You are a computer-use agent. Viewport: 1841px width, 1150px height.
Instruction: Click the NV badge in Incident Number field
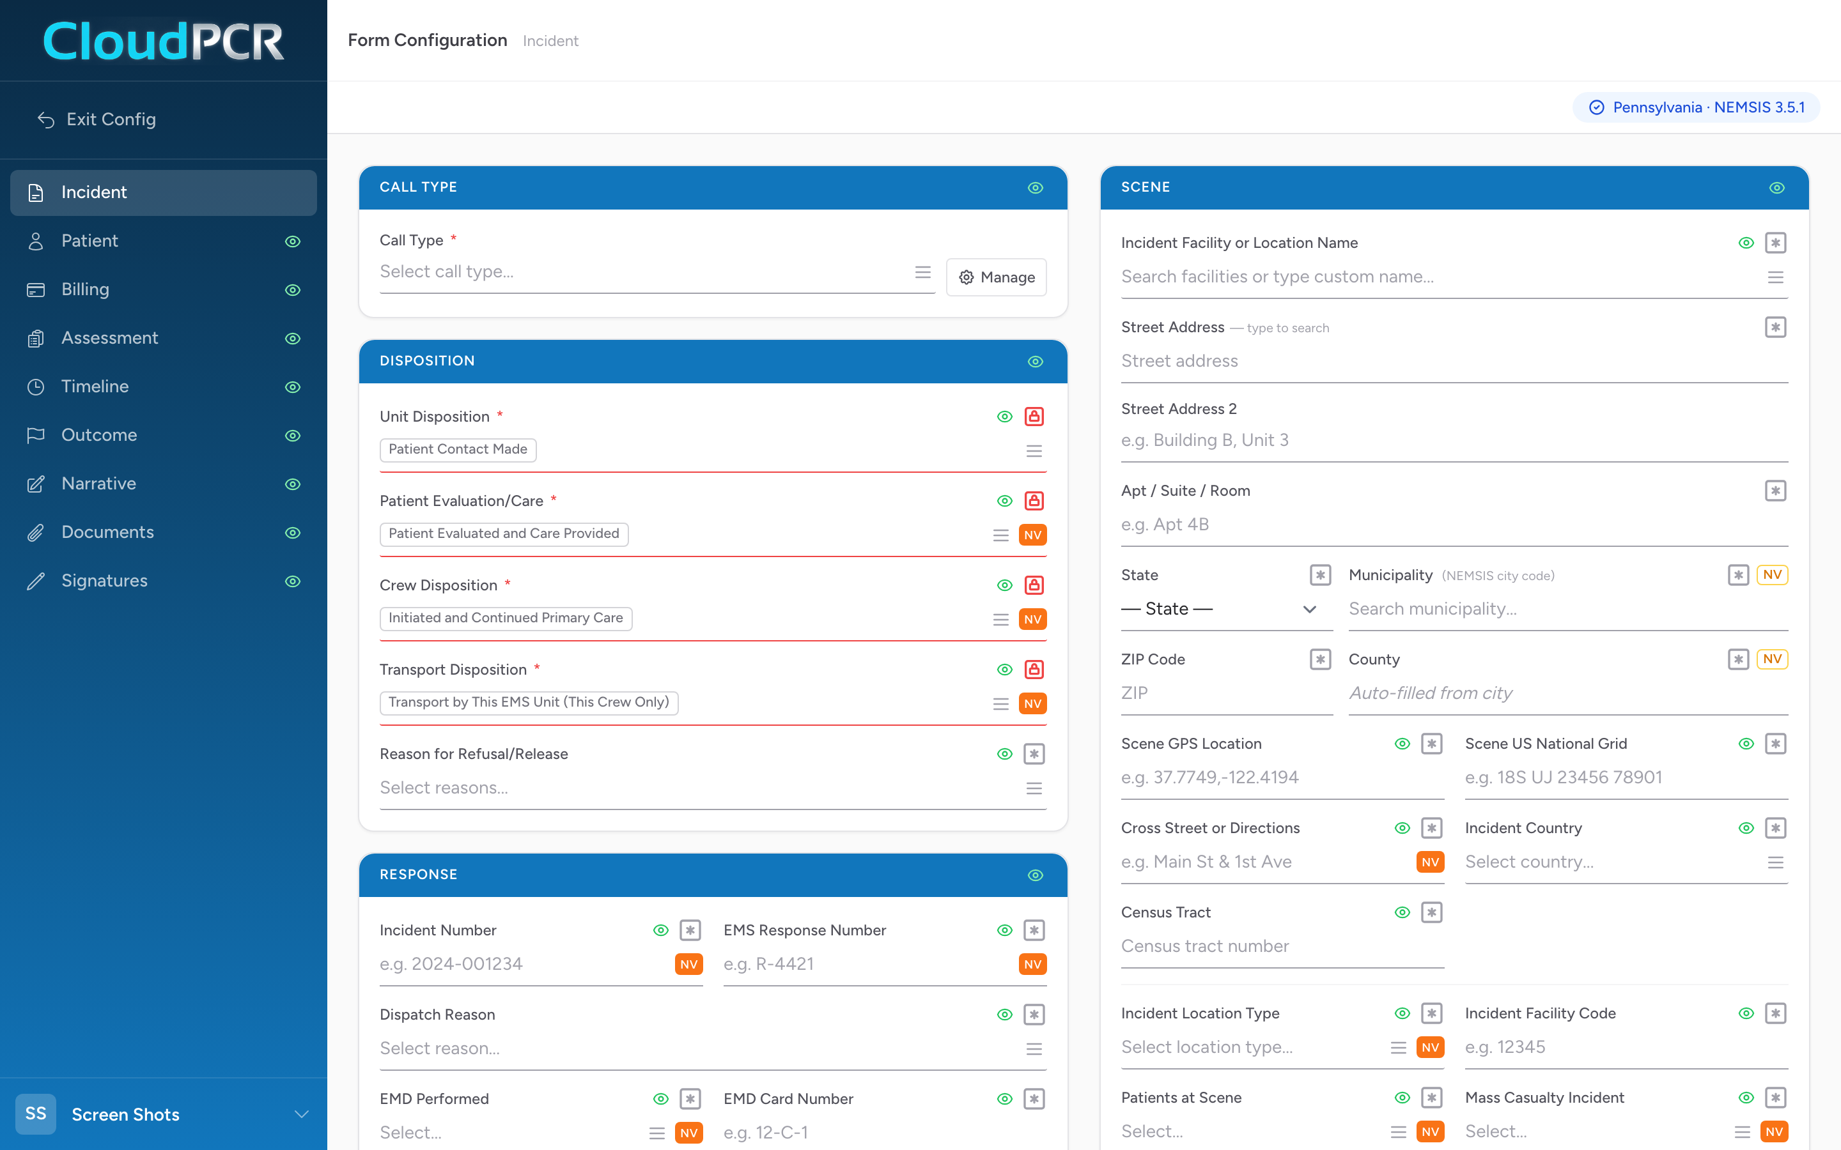[x=688, y=965]
